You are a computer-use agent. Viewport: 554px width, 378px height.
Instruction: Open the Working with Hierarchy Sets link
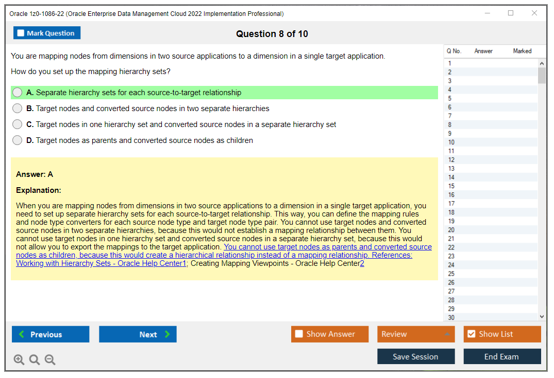click(100, 263)
